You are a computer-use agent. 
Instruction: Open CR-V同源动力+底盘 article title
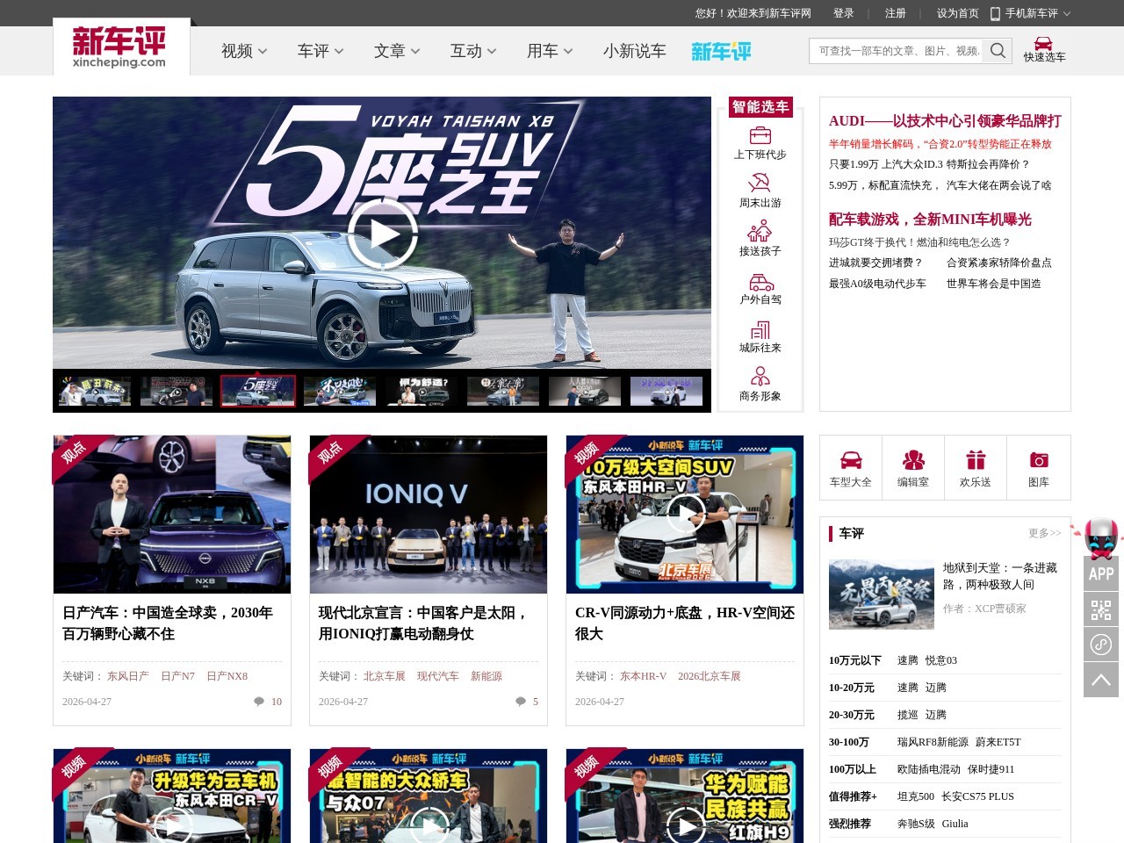point(685,623)
